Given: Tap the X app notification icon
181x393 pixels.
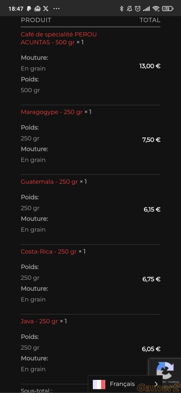Looking at the screenshot, I should coord(46,9).
